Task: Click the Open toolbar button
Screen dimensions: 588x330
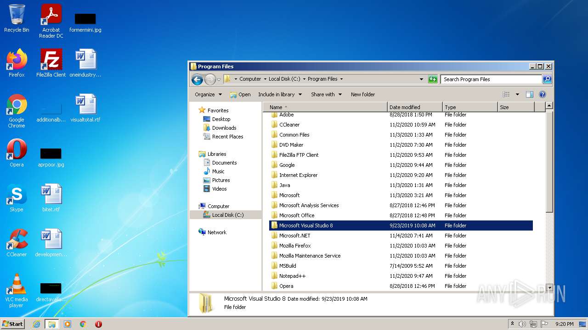Action: coord(240,94)
